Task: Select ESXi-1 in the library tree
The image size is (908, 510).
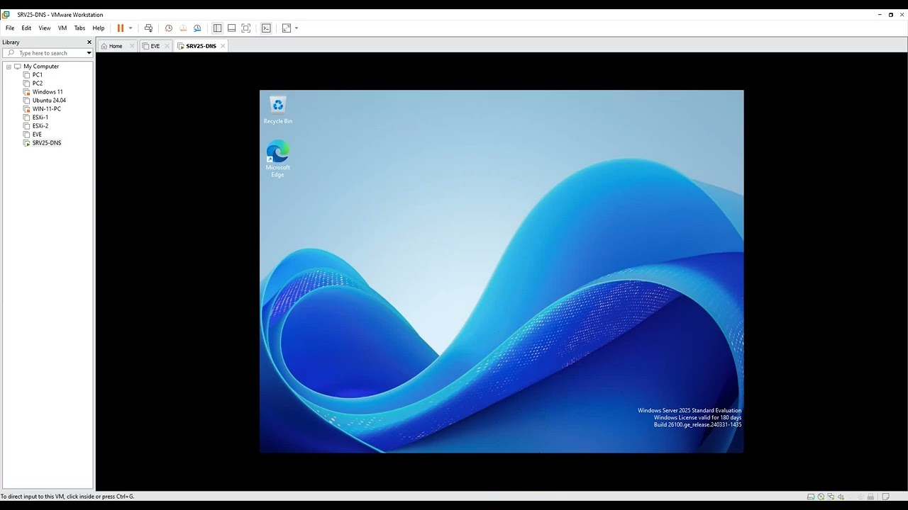Action: [x=40, y=118]
